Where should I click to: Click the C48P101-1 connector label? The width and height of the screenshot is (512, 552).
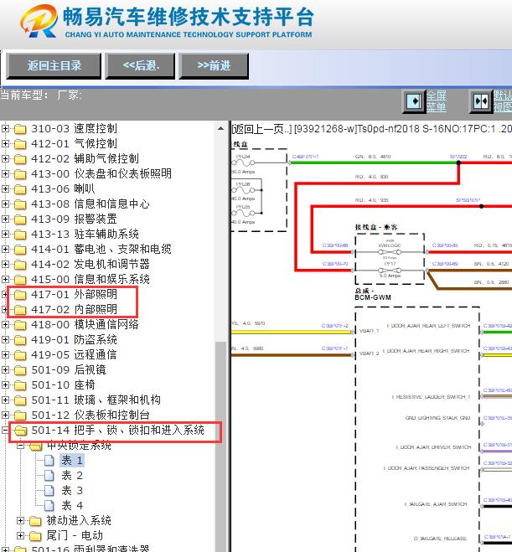(305, 157)
